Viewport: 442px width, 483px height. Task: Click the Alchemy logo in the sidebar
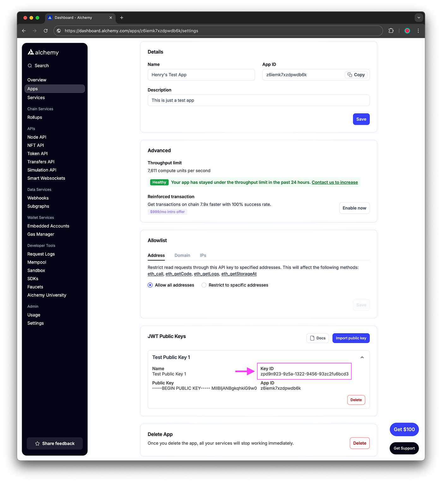(43, 52)
